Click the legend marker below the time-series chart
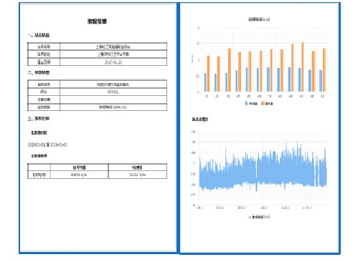The height and width of the screenshot is (262, 358). 250,217
